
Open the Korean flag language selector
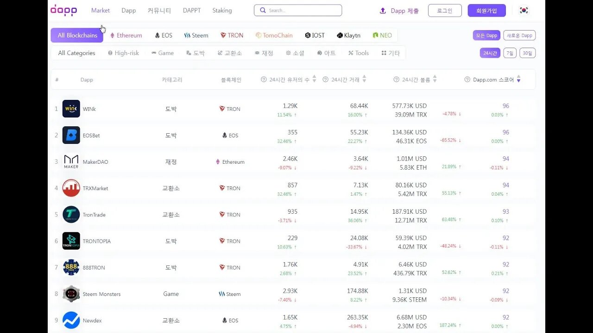point(524,10)
